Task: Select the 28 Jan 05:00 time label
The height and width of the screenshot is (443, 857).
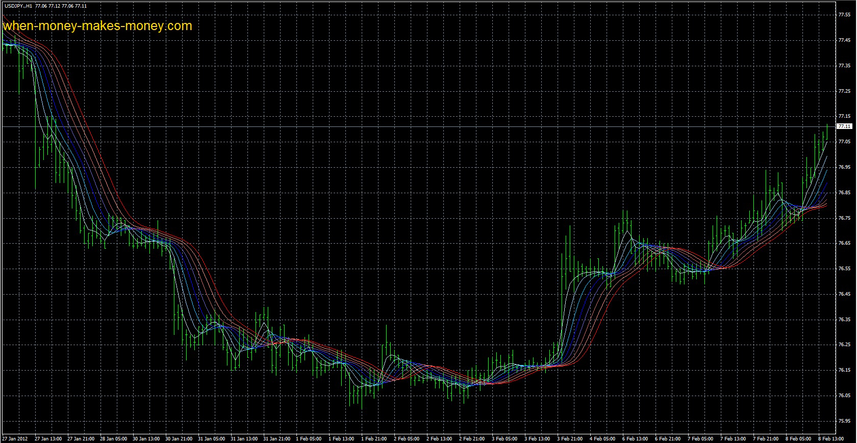Action: click(x=113, y=438)
